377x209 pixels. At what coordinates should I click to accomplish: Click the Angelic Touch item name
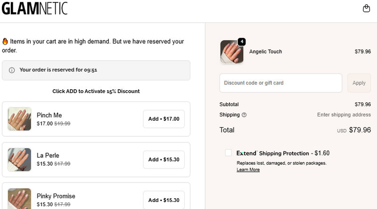click(265, 52)
